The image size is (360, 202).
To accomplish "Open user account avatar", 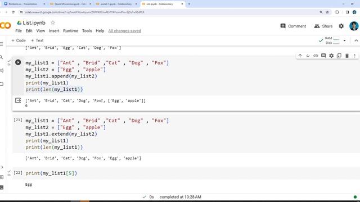I will (x=354, y=26).
